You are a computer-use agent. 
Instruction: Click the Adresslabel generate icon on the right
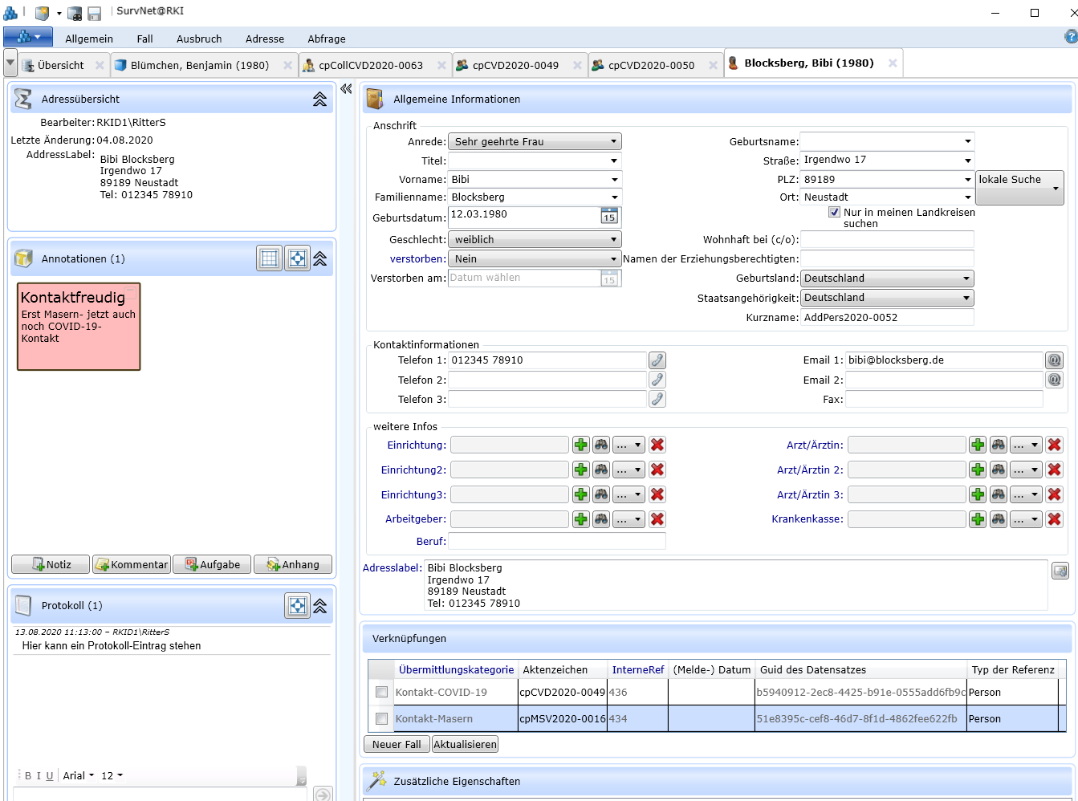(x=1060, y=571)
